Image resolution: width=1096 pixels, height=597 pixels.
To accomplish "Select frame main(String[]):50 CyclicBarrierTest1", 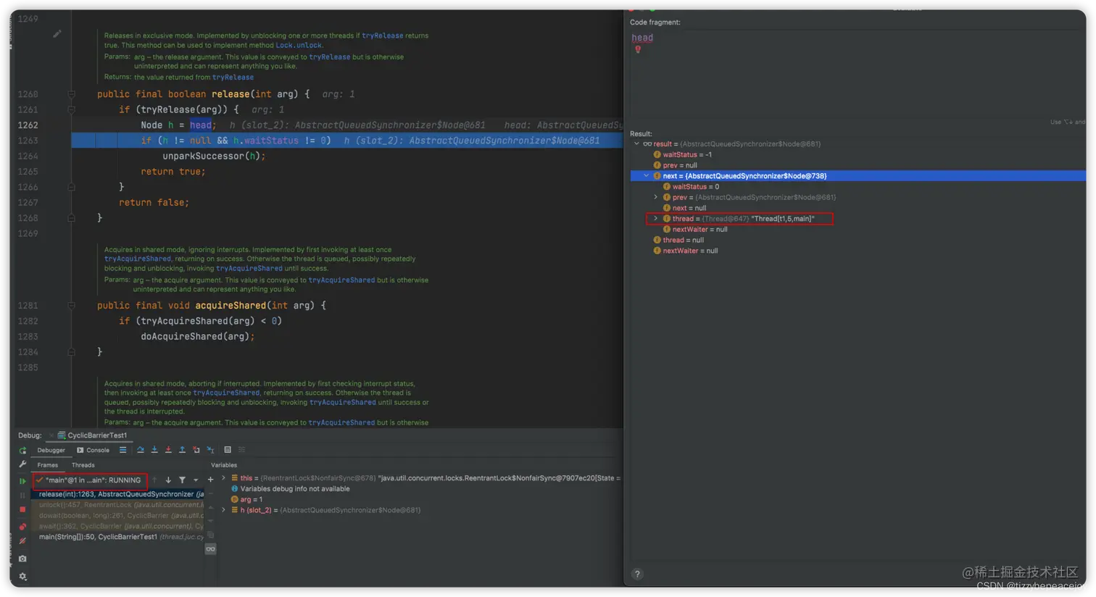I will [120, 537].
